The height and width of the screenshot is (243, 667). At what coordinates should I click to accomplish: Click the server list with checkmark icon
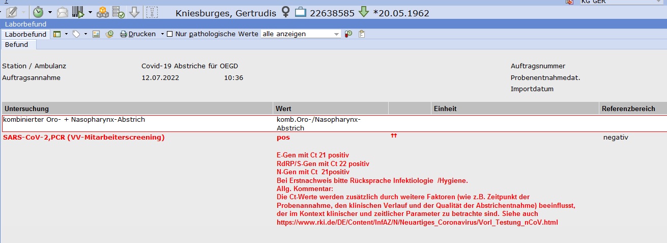[118, 12]
